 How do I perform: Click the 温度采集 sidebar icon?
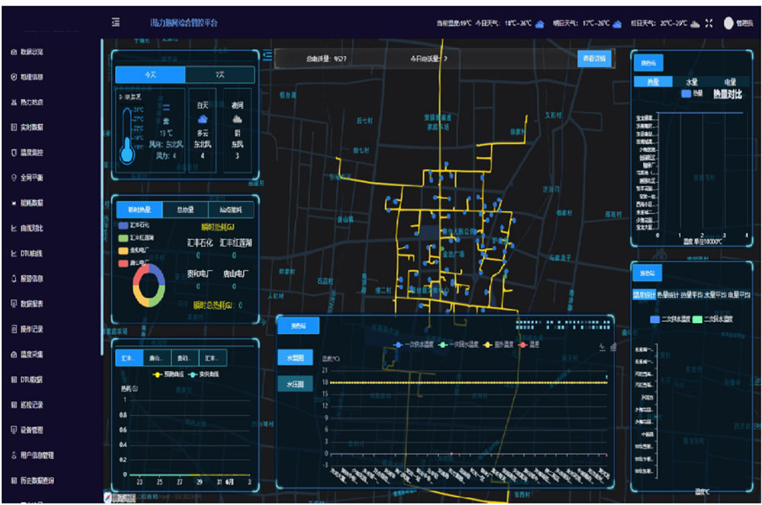[14, 354]
